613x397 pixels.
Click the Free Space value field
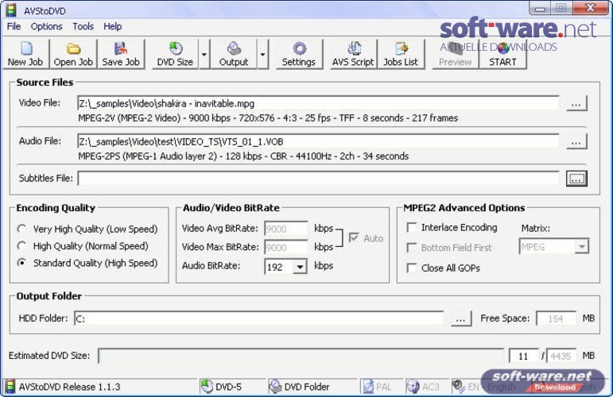[x=556, y=318]
